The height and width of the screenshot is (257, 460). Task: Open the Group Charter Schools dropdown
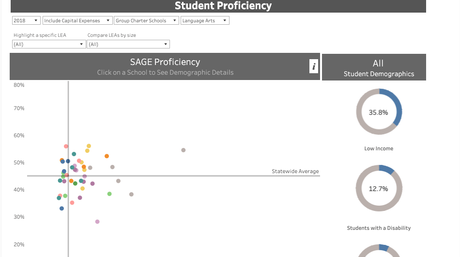click(x=146, y=20)
